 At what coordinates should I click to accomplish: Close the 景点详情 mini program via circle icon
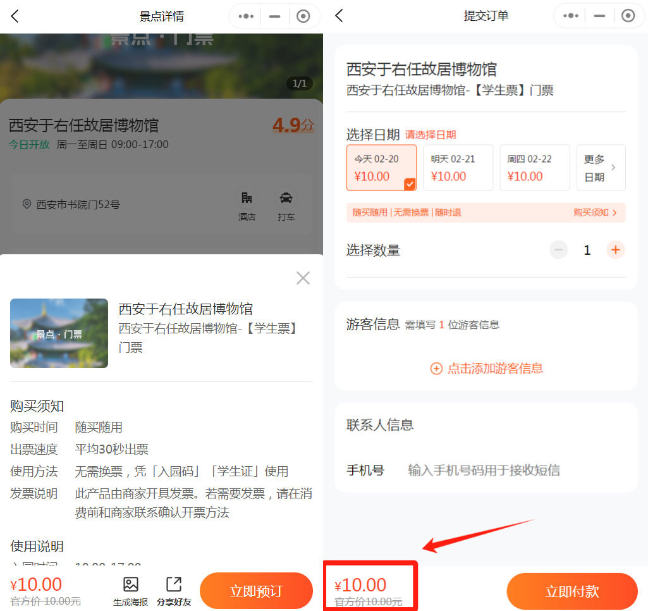303,16
